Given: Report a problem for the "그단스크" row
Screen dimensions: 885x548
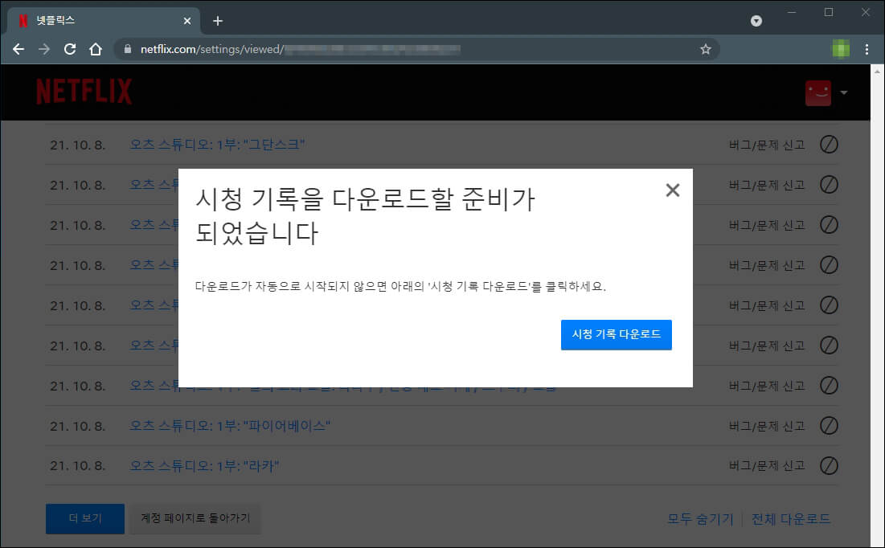Looking at the screenshot, I should [x=767, y=145].
